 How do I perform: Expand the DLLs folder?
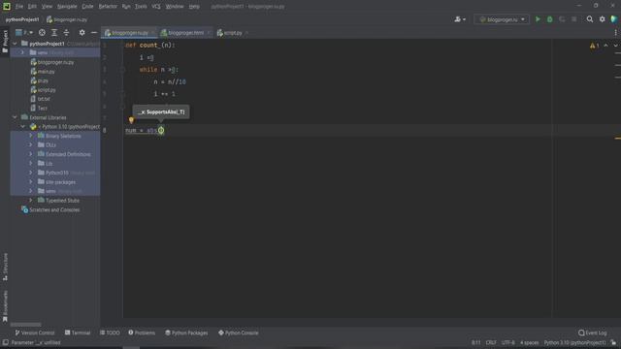tap(30, 144)
